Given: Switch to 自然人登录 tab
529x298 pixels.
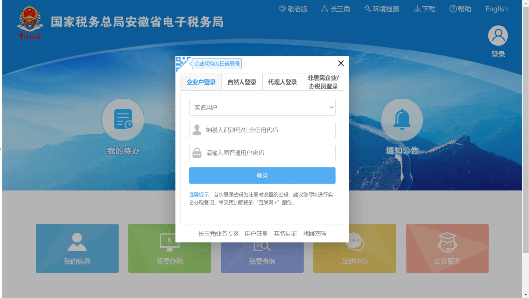Looking at the screenshot, I should coord(241,82).
